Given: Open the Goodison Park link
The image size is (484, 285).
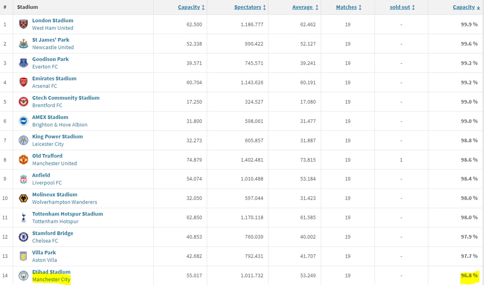Looking at the screenshot, I should (x=50, y=59).
